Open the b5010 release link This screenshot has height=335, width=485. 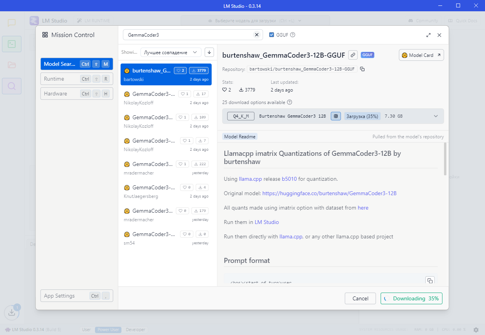(289, 179)
